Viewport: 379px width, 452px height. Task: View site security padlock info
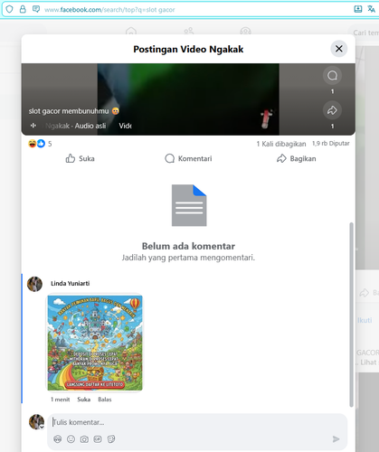23,9
